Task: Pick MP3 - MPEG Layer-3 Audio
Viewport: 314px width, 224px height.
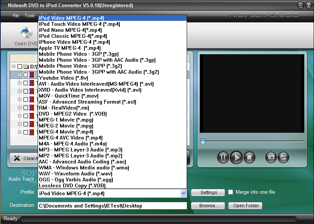Action: 112,150
